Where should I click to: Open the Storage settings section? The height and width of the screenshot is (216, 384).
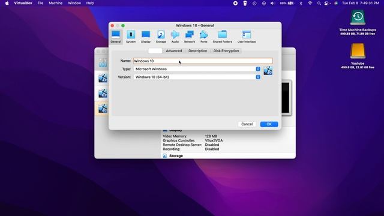pos(161,37)
